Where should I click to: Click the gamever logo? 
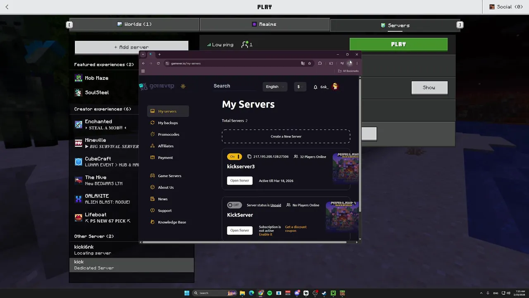[x=157, y=86]
